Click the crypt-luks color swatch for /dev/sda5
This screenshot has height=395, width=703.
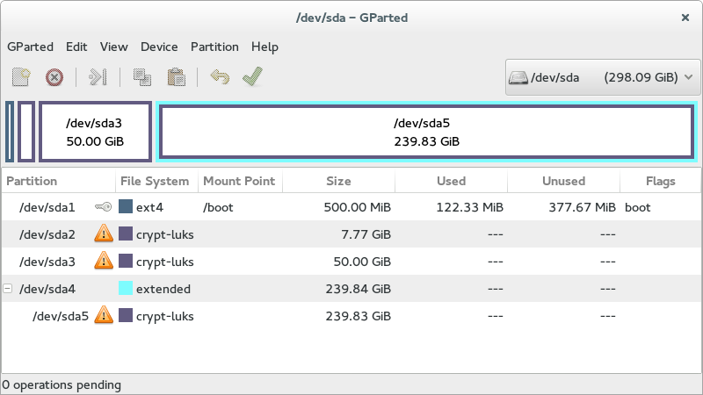coord(126,315)
